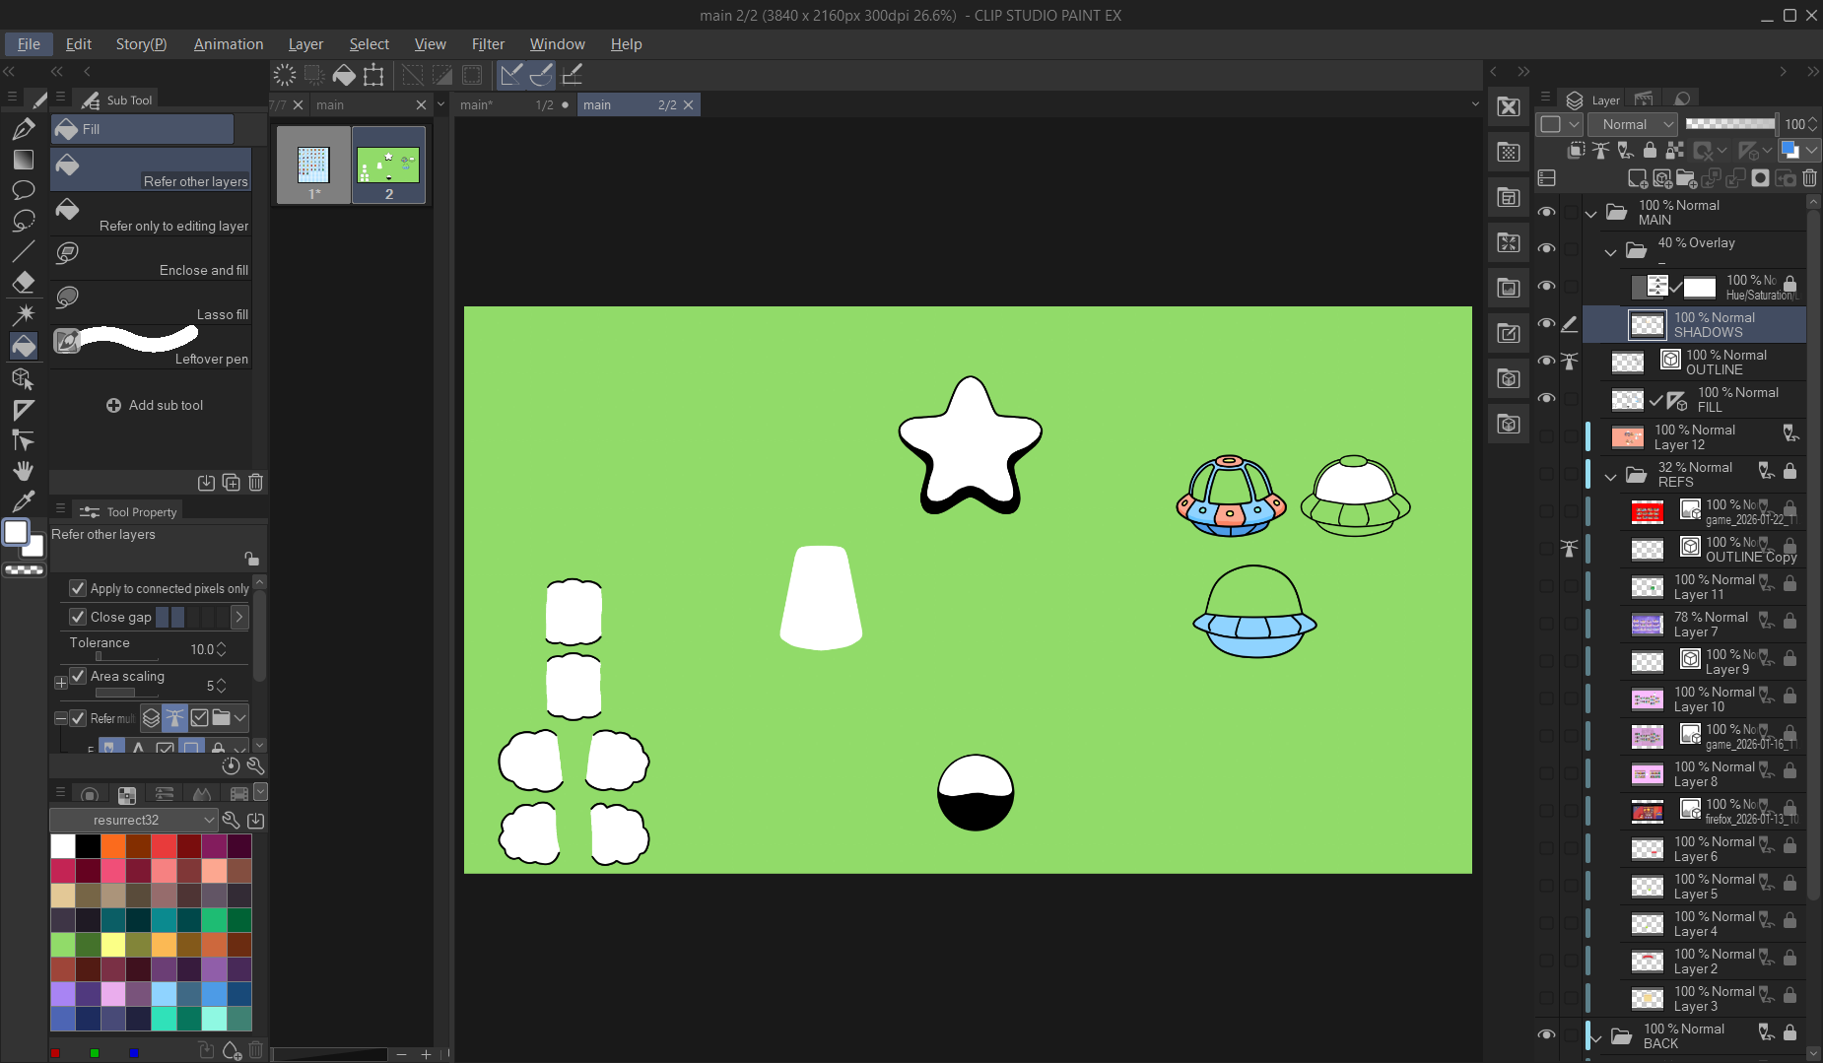The image size is (1823, 1063).
Task: Select the Enclose and fill sub tool
Action: click(152, 258)
